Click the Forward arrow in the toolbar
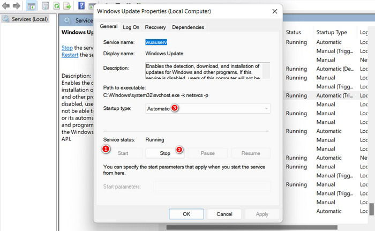This screenshot has height=231, width=375. click(17, 5)
